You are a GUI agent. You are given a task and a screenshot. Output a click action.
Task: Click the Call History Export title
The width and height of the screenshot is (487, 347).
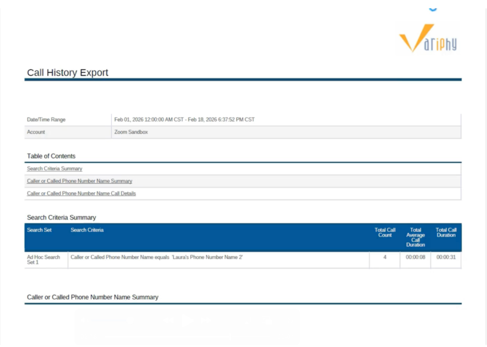pyautogui.click(x=68, y=73)
